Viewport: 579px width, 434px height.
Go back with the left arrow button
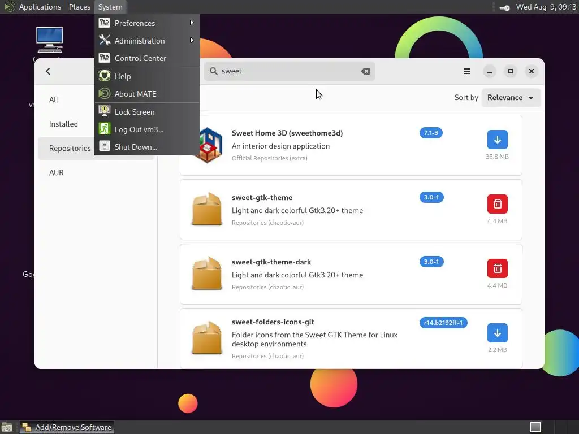click(48, 71)
